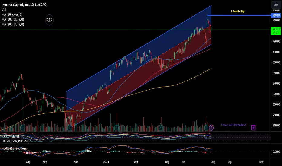282x166 pixels.
Task: Click the 260.00 price axis label
Action: [276, 126]
